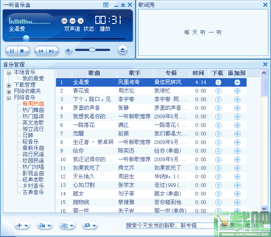Viewport: 271px width, 237px height.
Task: Adjust the volume slider handle
Action: pyautogui.click(x=92, y=50)
